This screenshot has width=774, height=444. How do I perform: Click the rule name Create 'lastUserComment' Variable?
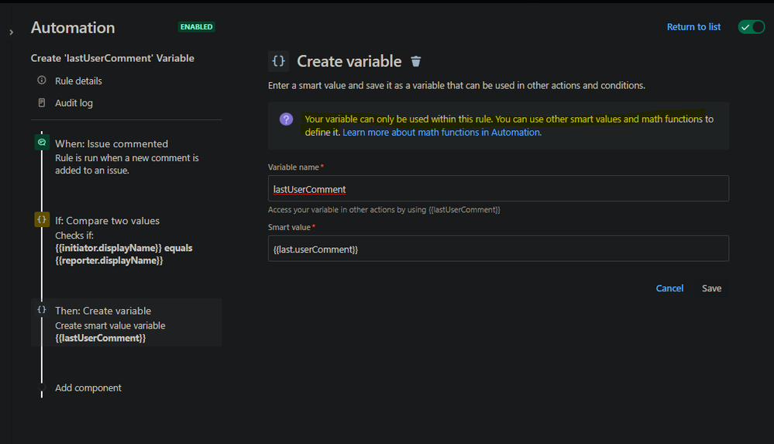pyautogui.click(x=112, y=58)
